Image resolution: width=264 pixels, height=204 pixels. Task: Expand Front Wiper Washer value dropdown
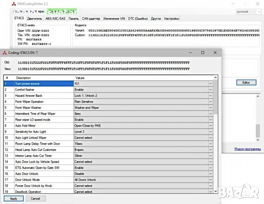coord(211,108)
